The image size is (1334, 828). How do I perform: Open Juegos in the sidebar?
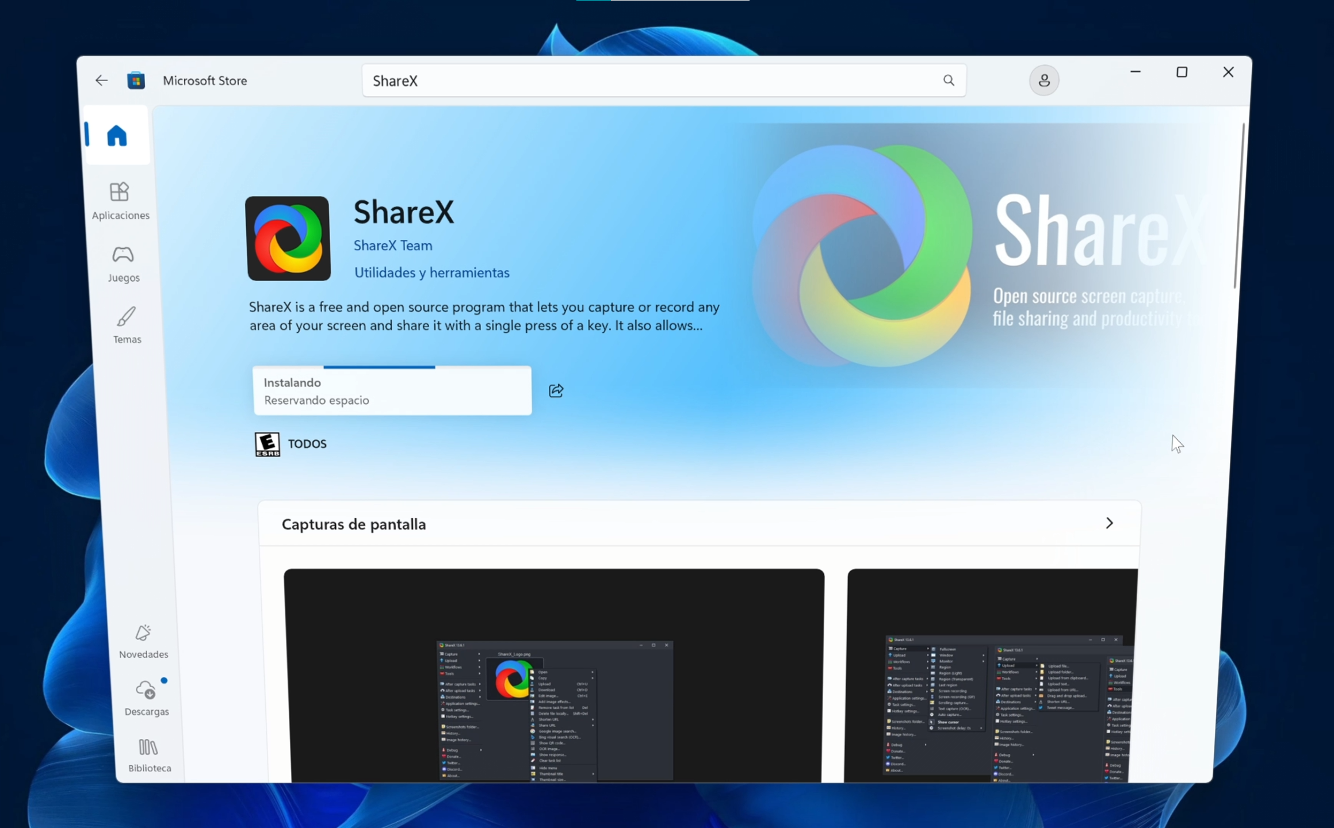(x=124, y=264)
